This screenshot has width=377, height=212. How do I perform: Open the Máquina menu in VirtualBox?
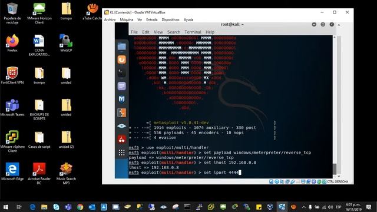point(127,19)
